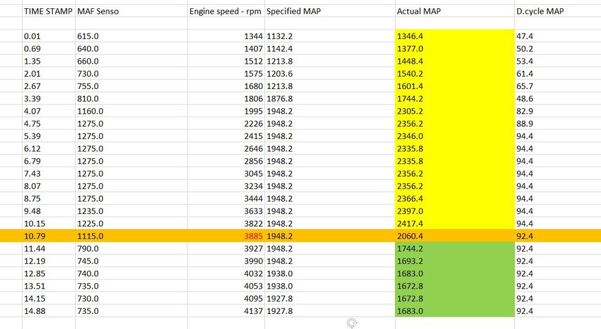Select D.cycle MAP cell 48.6

(x=558, y=99)
